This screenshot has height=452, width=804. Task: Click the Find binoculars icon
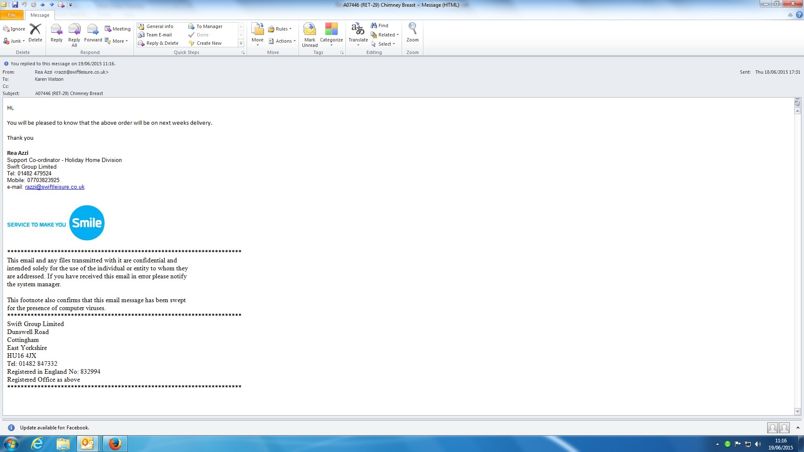coord(374,26)
